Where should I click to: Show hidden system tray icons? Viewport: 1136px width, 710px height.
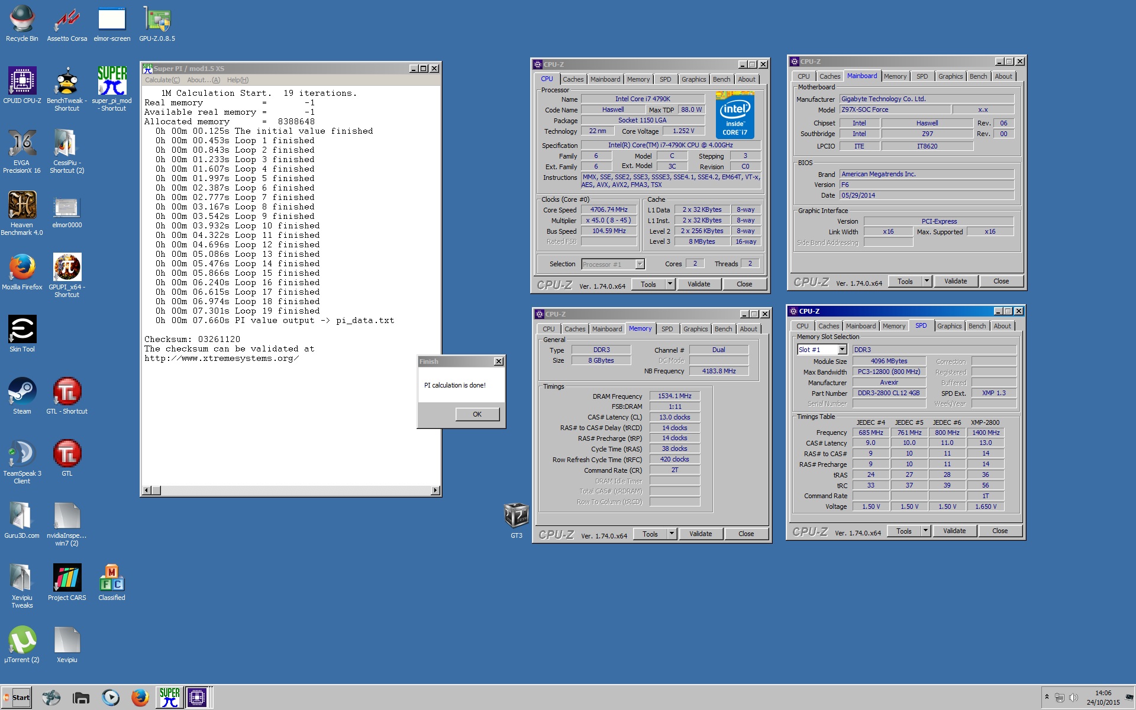[1047, 697]
